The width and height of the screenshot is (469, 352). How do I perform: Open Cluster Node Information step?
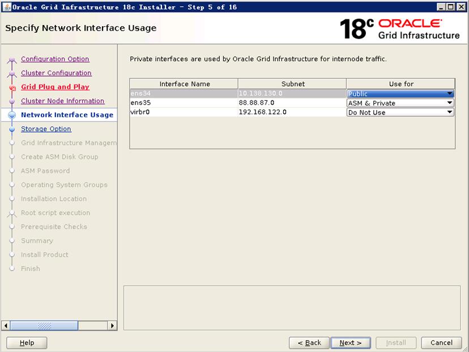pyautogui.click(x=62, y=101)
